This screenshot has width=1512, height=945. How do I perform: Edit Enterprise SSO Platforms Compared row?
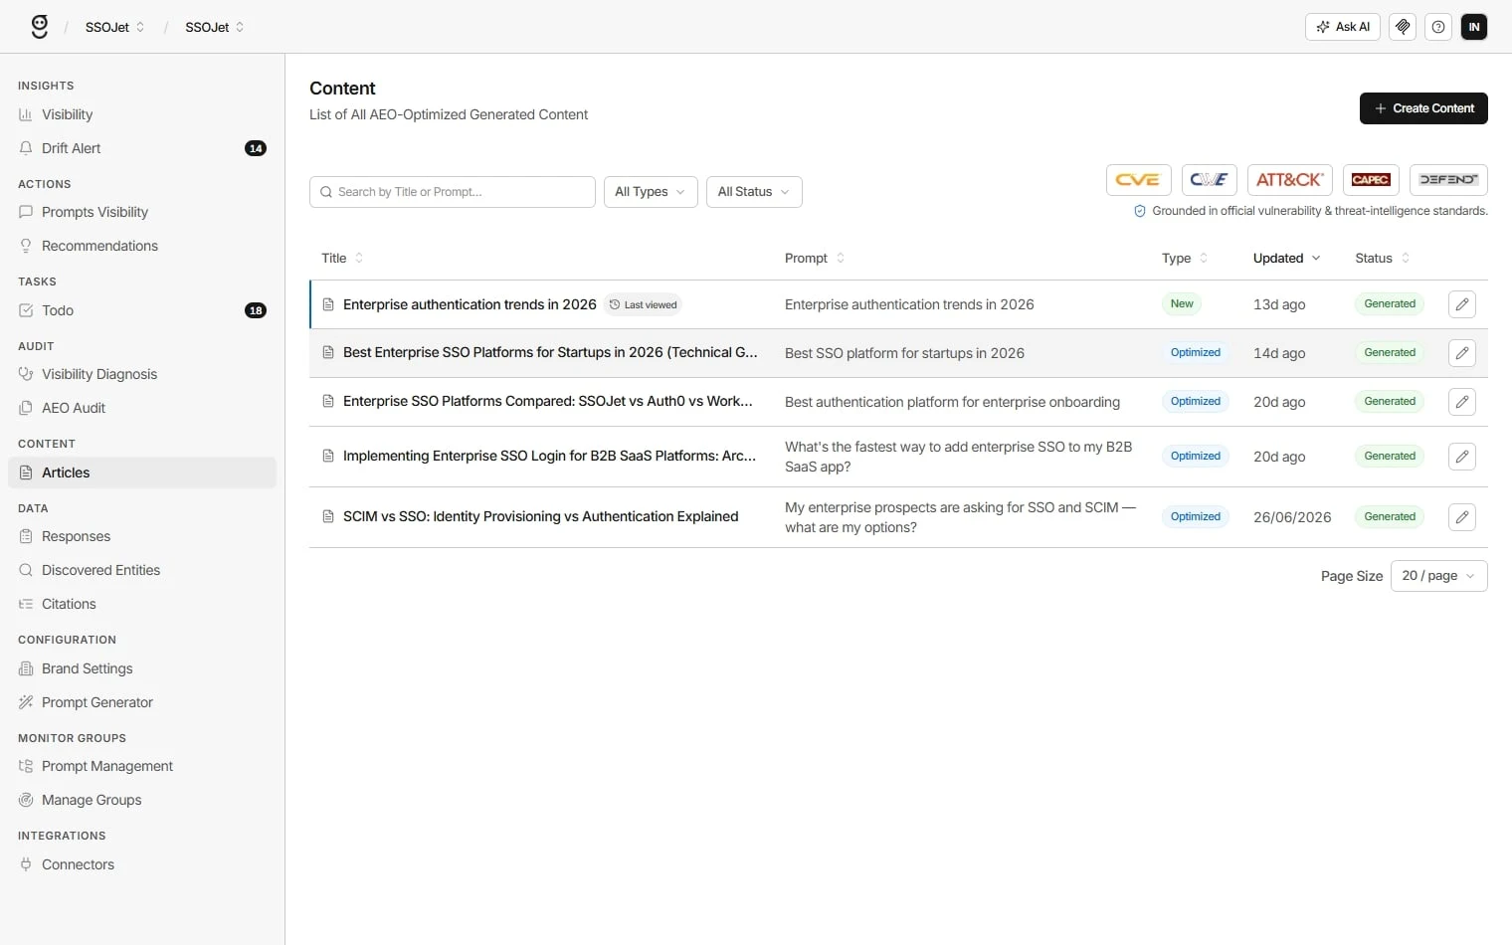[x=1461, y=402]
